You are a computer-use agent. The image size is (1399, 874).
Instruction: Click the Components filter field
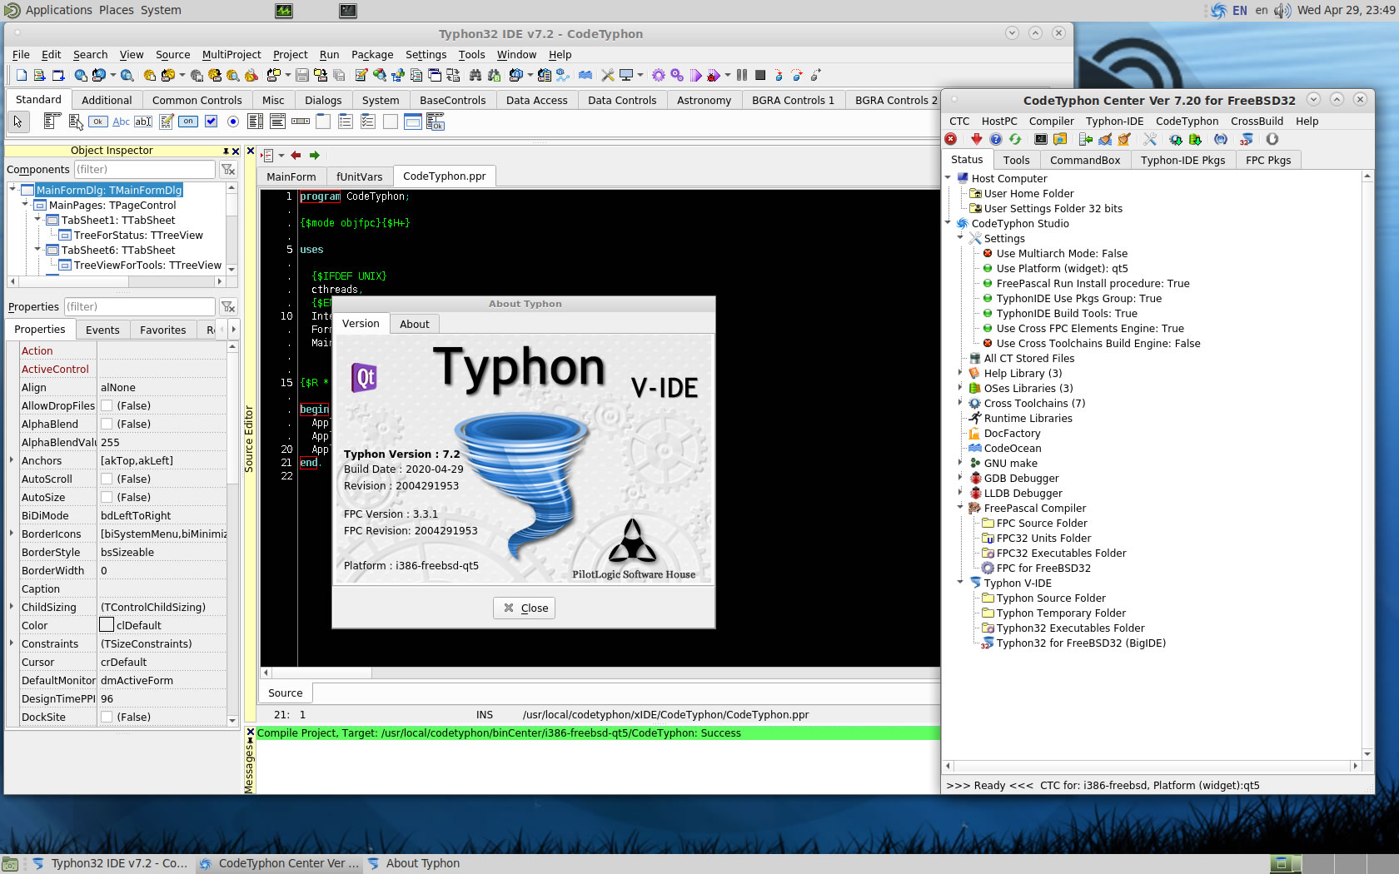tap(144, 169)
